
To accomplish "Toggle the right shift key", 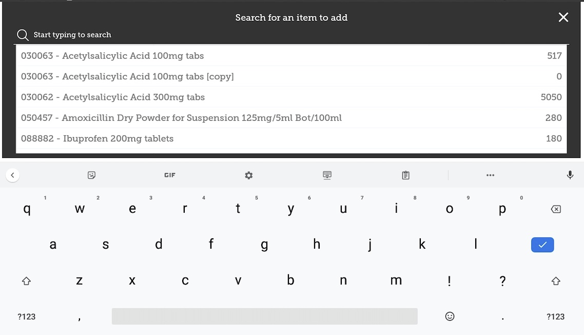I will pyautogui.click(x=556, y=281).
